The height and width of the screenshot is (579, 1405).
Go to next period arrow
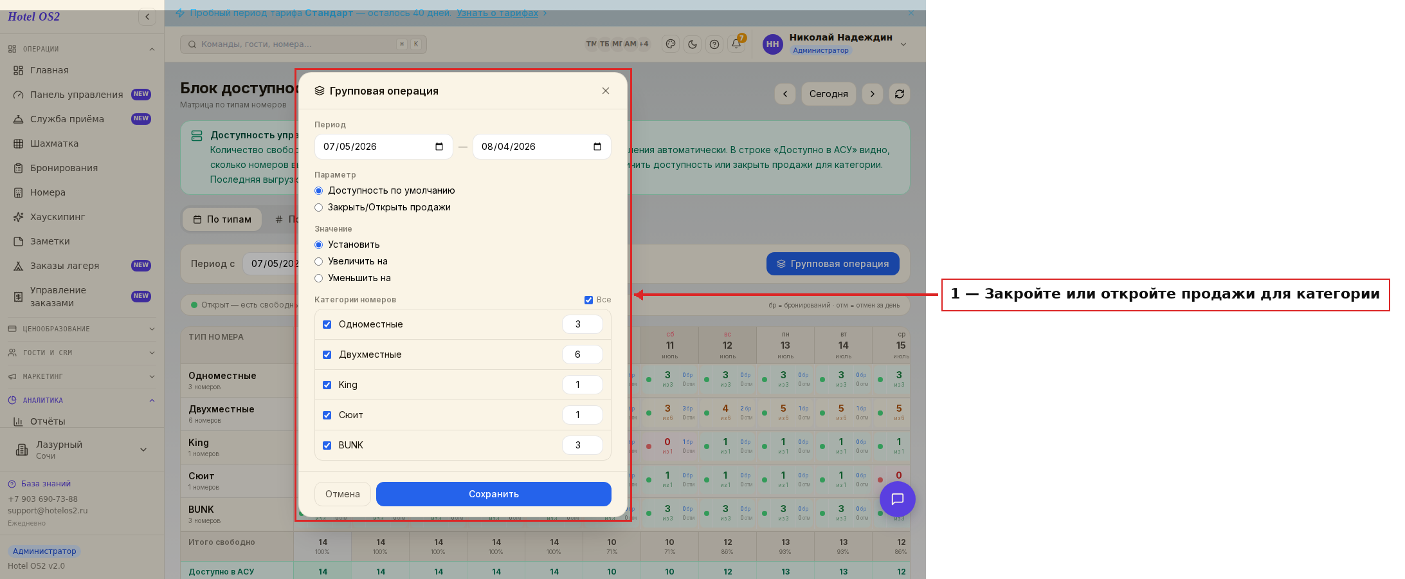[x=873, y=94]
